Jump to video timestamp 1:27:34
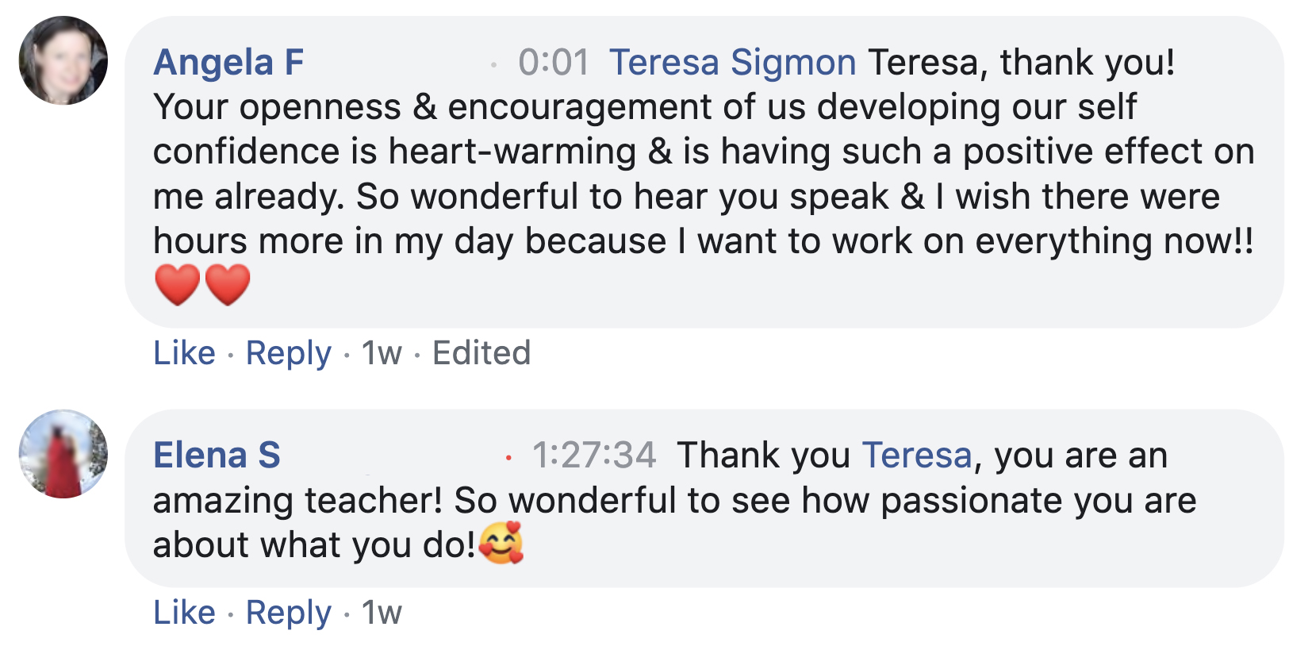The height and width of the screenshot is (646, 1312). point(593,455)
